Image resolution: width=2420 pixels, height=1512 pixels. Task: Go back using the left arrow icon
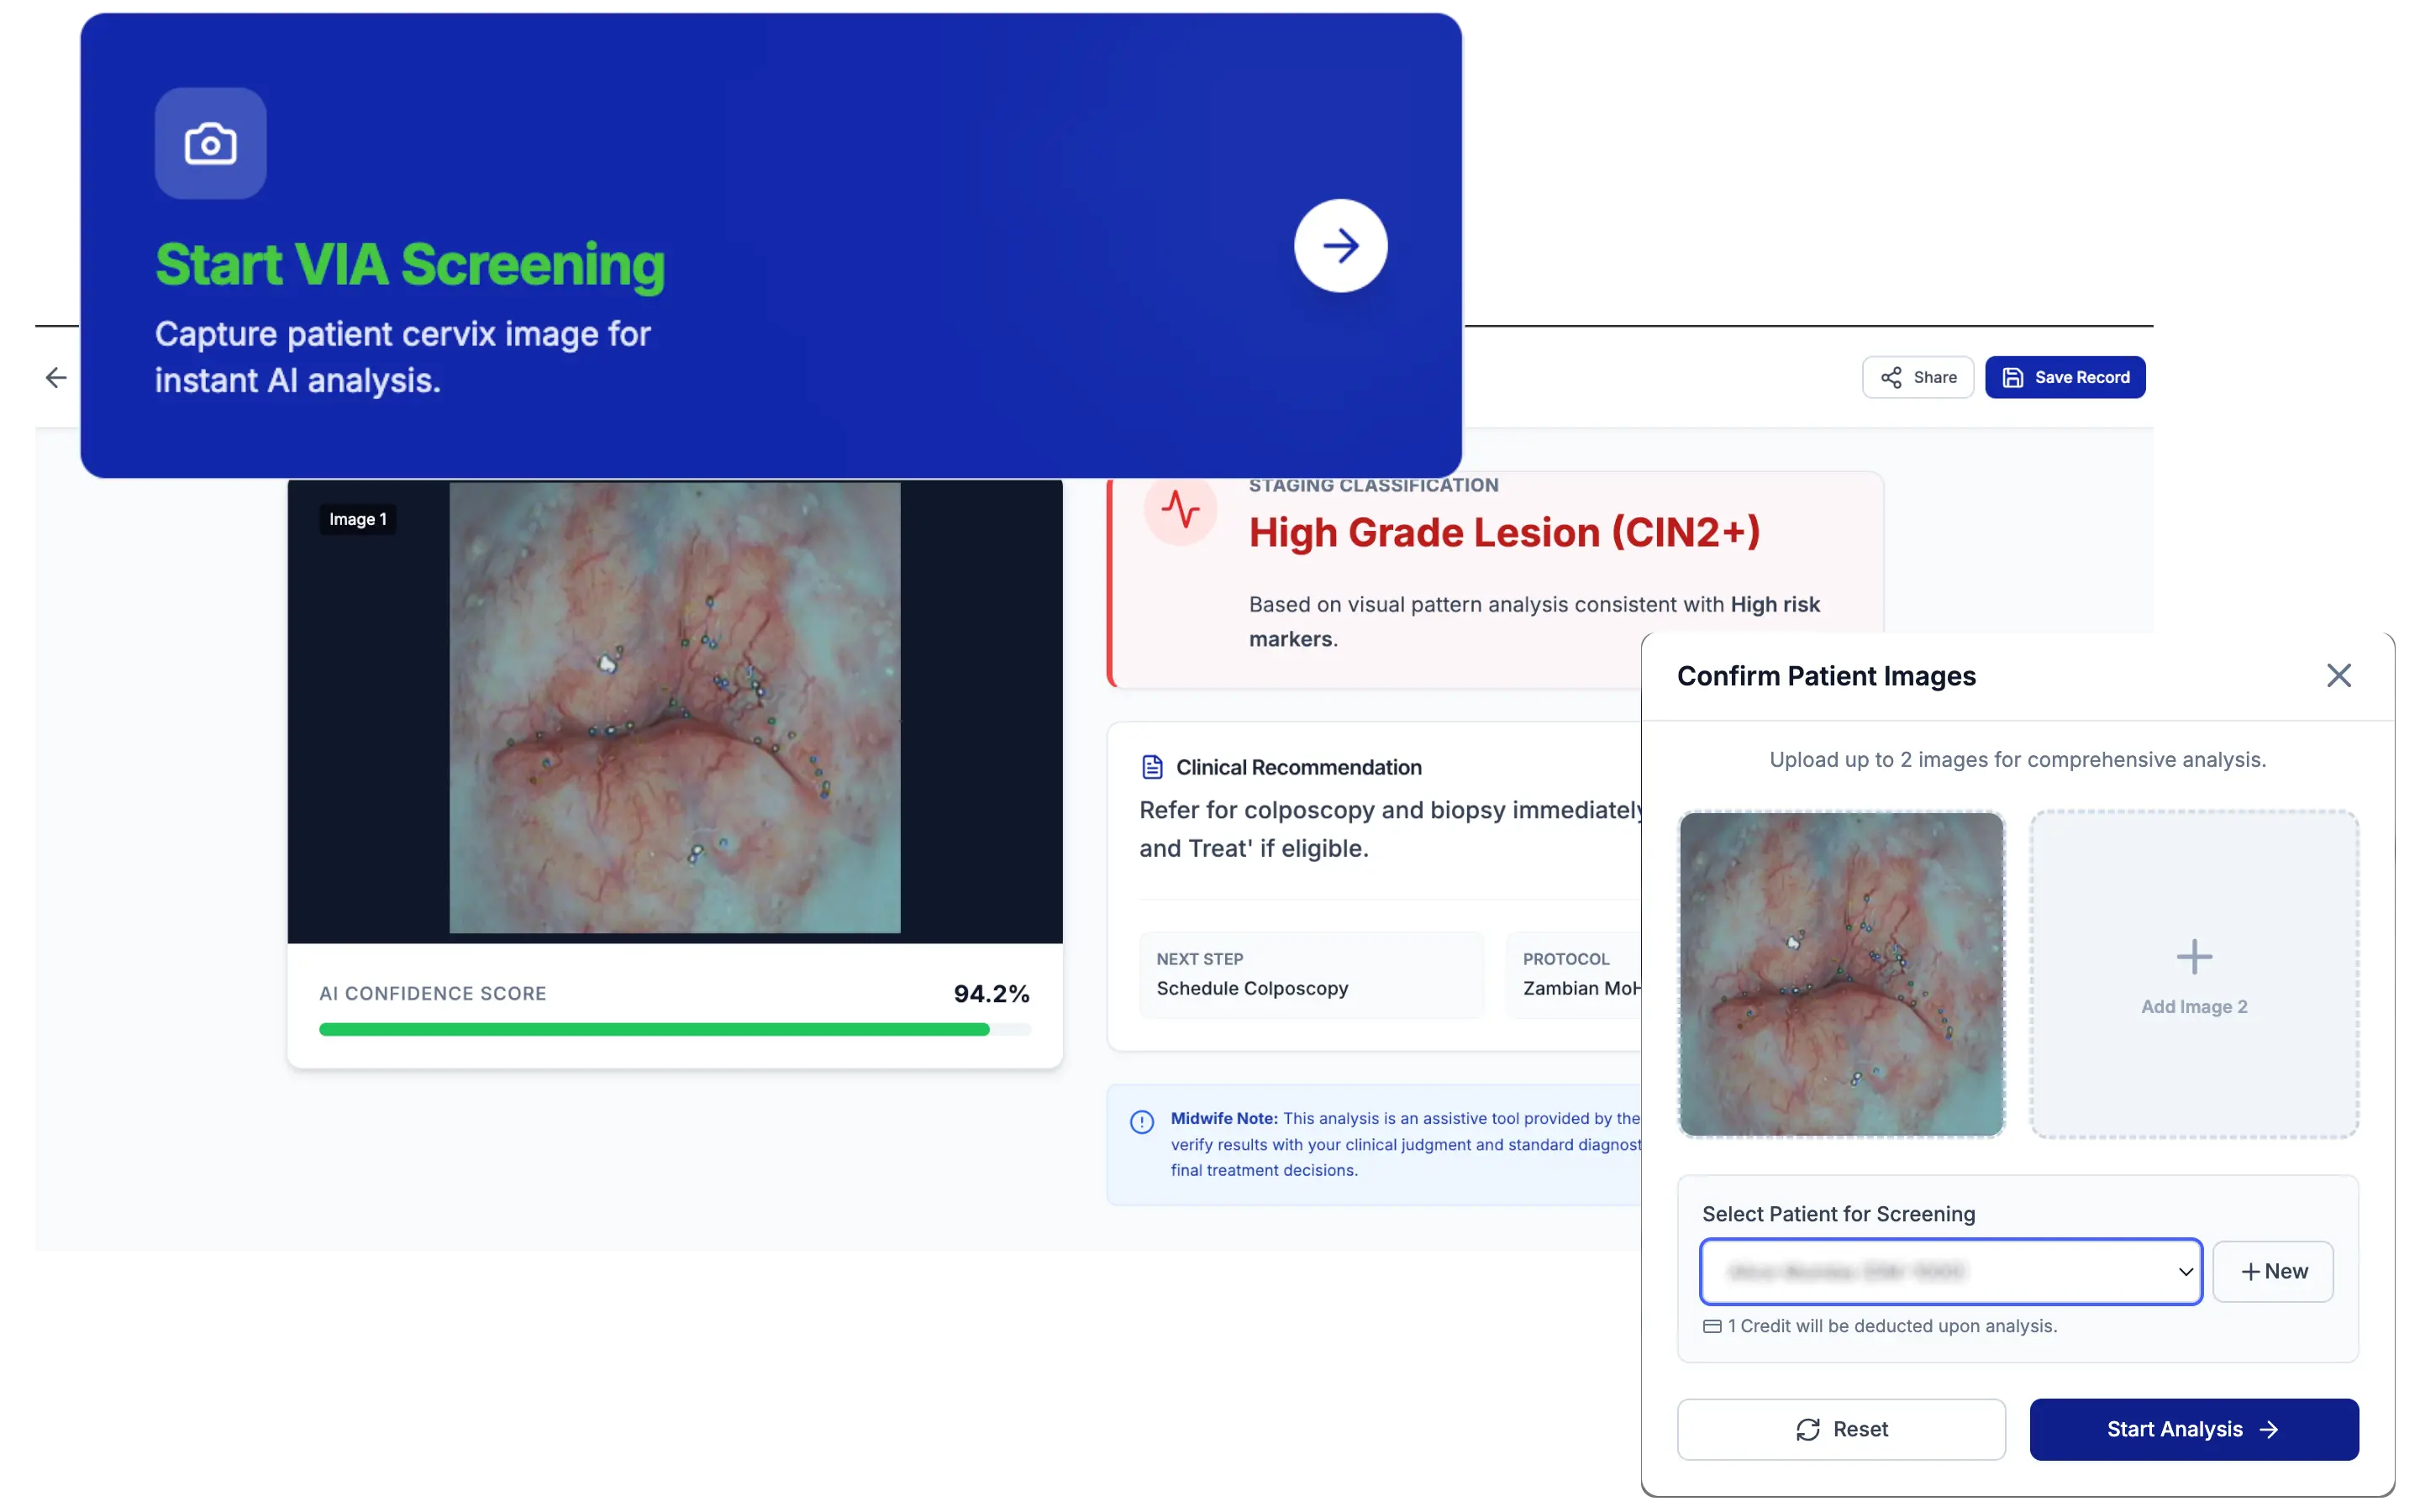click(56, 377)
